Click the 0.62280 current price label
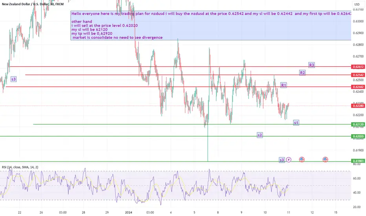Screen dimensions: 366x216 [358, 106]
